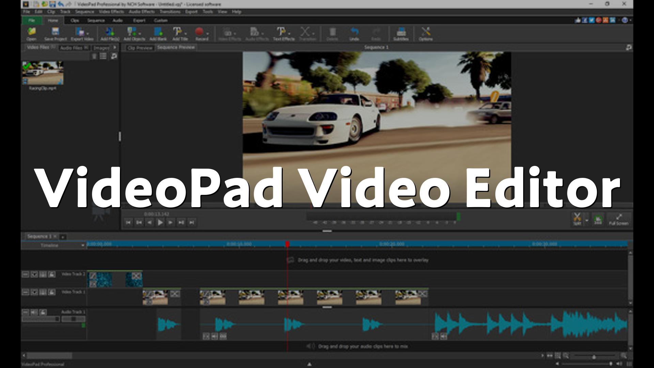Screen dimensions: 654x368
Task: Open the Options tool icon
Action: pos(425,34)
